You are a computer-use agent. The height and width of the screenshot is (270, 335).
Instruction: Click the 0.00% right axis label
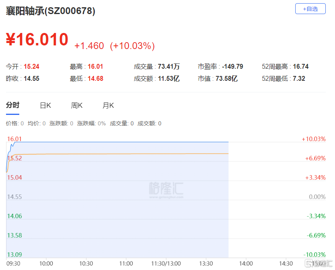(x=317, y=197)
